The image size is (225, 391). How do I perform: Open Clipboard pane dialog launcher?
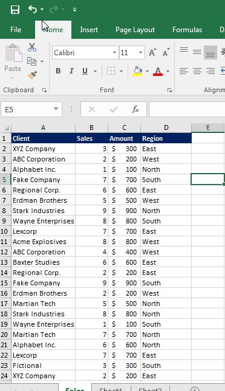pyautogui.click(x=44, y=90)
